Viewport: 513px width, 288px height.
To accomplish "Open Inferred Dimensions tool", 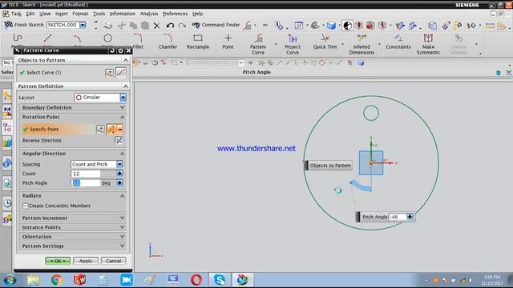I will 362,44.
